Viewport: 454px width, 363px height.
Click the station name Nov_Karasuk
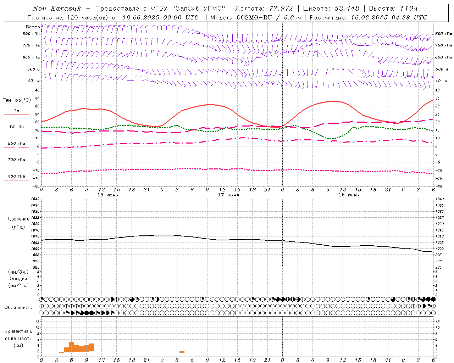tap(57, 8)
